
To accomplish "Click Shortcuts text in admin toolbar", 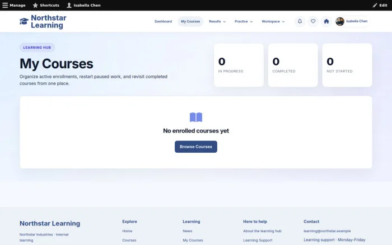I will coord(49,5).
